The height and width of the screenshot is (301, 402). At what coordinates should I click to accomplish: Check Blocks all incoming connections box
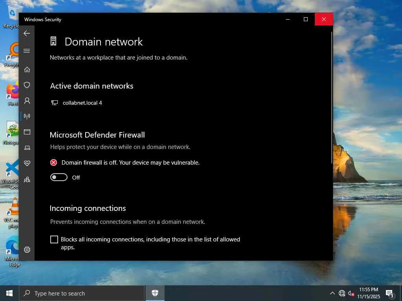click(x=54, y=239)
